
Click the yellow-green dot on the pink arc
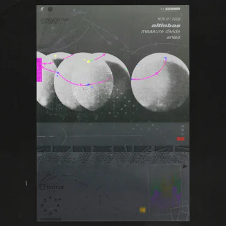[89, 62]
